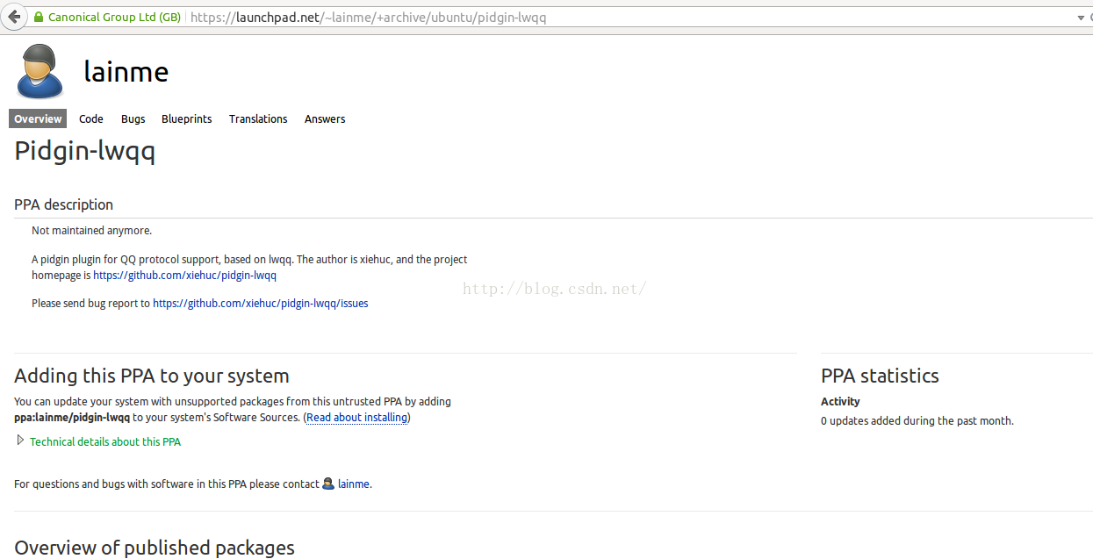The image size is (1093, 559).
Task: Click the URL text in address bar
Action: 368,18
